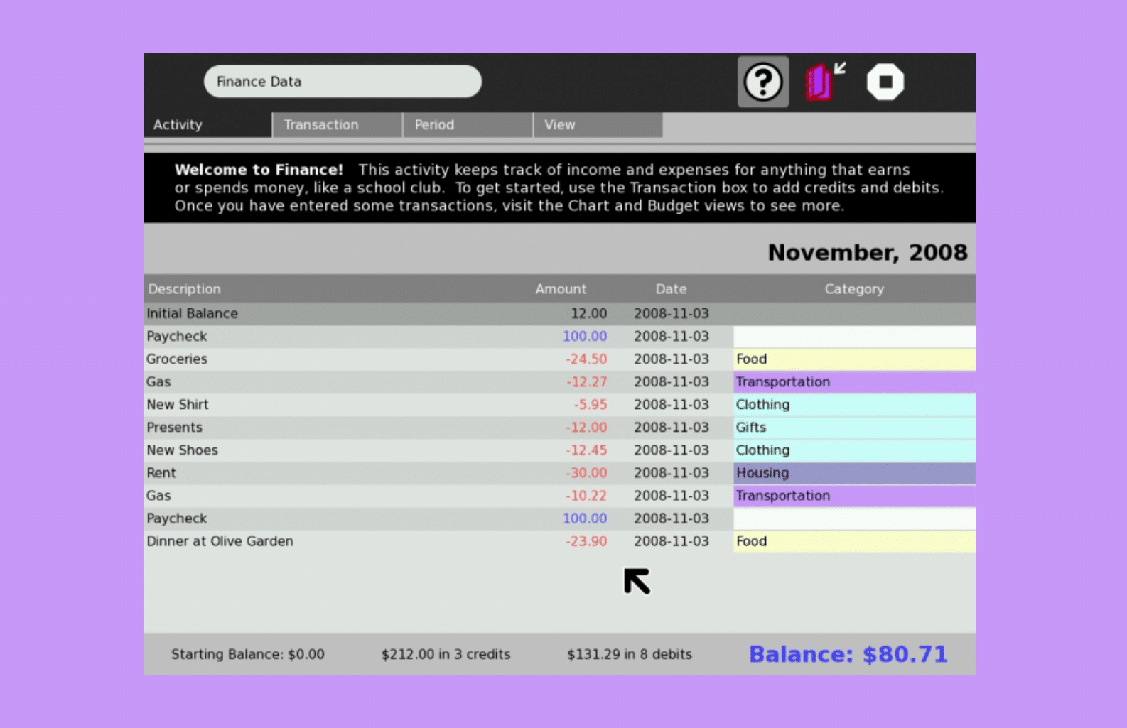Screen dimensions: 1127x728
Task: Click the -30.00 Rent amount
Action: point(586,472)
